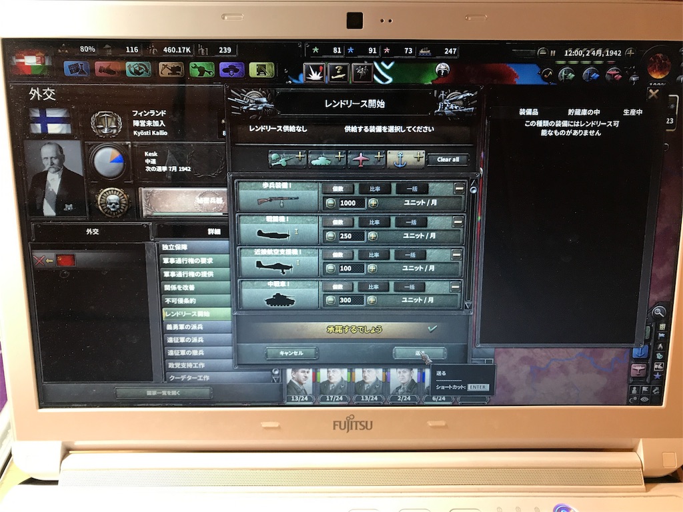Open the research screen icon
The height and width of the screenshot is (512, 683).
point(77,69)
